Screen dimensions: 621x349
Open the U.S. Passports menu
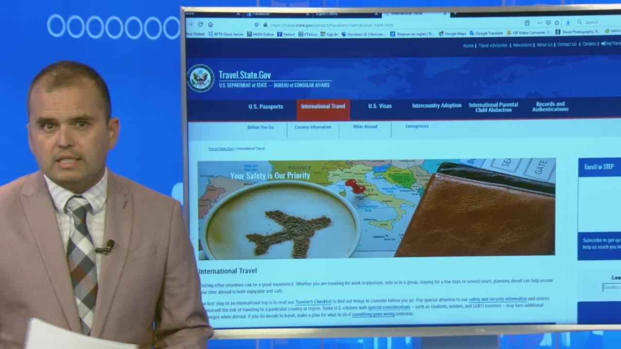(265, 107)
